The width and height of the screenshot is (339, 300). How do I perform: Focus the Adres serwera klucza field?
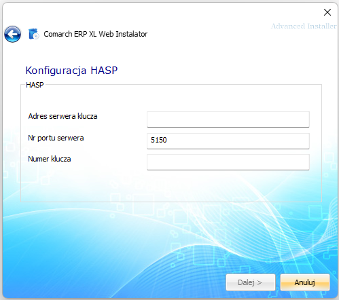click(228, 119)
